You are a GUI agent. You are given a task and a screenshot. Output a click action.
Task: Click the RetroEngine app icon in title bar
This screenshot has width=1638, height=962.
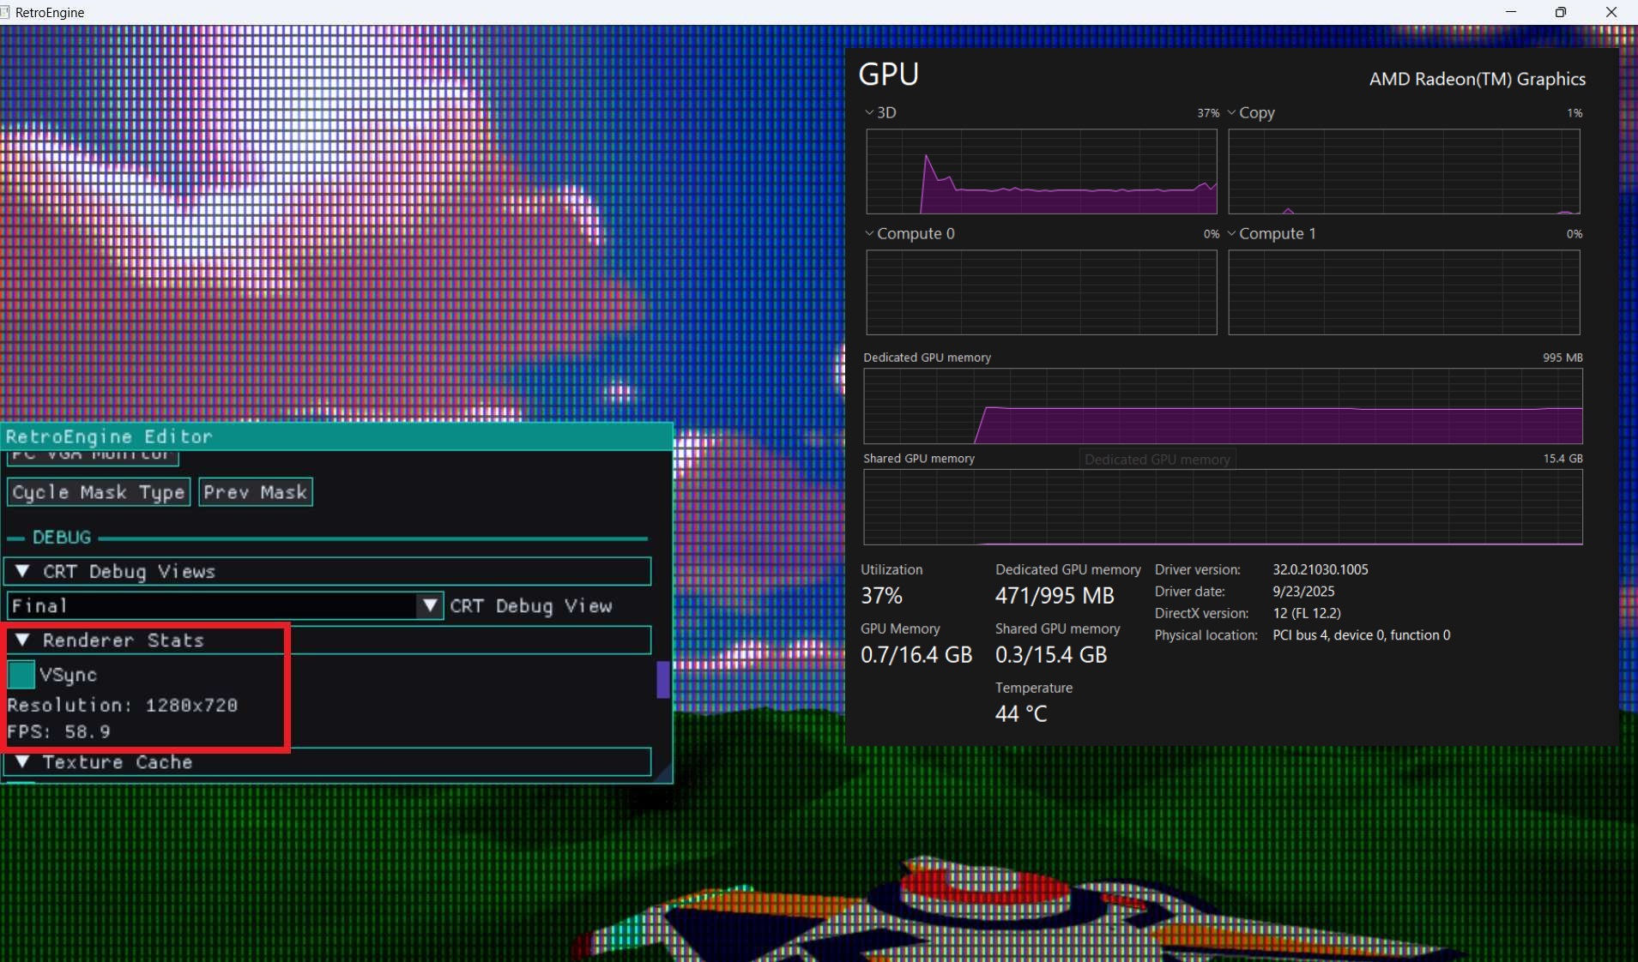point(5,12)
